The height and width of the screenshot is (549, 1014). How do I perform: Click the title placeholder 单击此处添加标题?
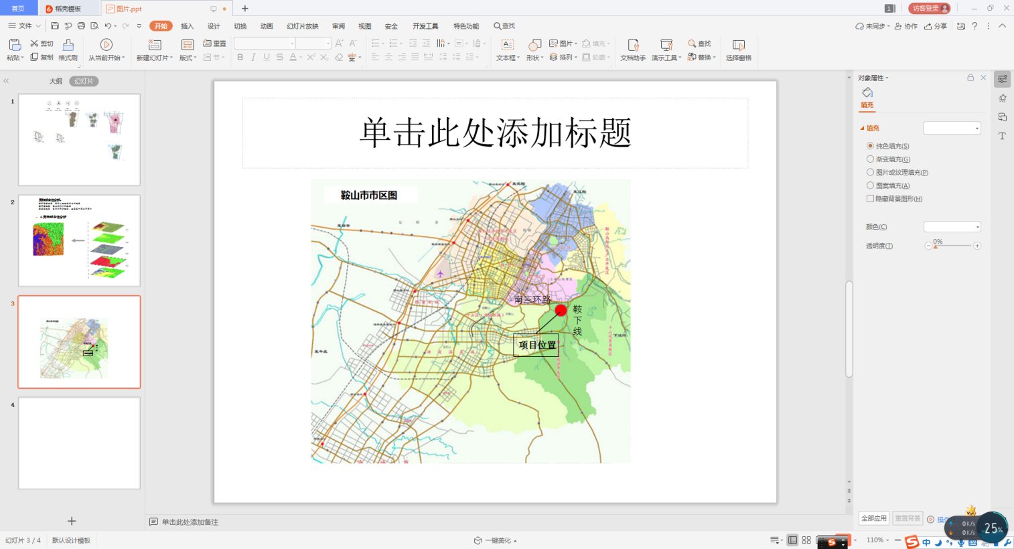coord(496,133)
